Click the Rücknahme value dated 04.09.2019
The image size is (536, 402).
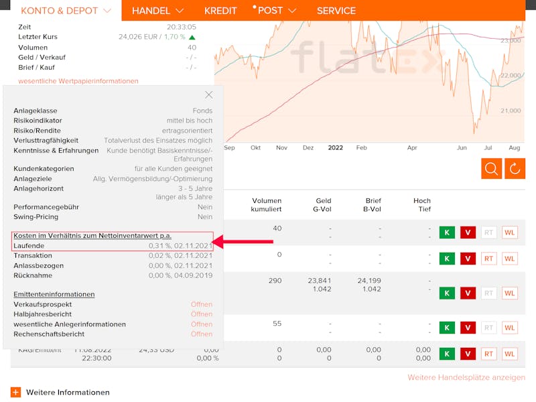click(x=180, y=275)
